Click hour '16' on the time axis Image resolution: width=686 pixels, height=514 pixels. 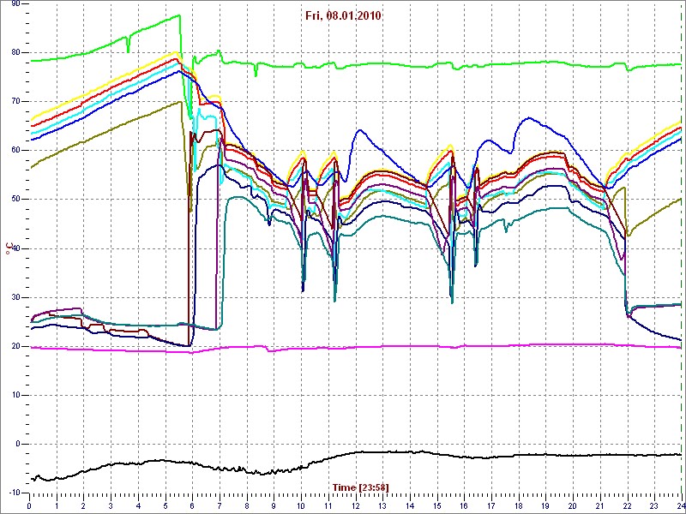(464, 504)
